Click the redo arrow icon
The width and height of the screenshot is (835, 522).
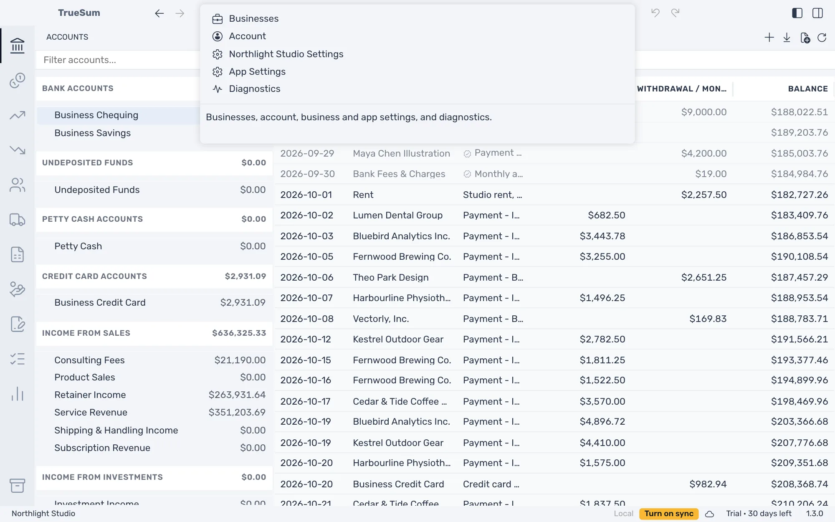coord(675,13)
